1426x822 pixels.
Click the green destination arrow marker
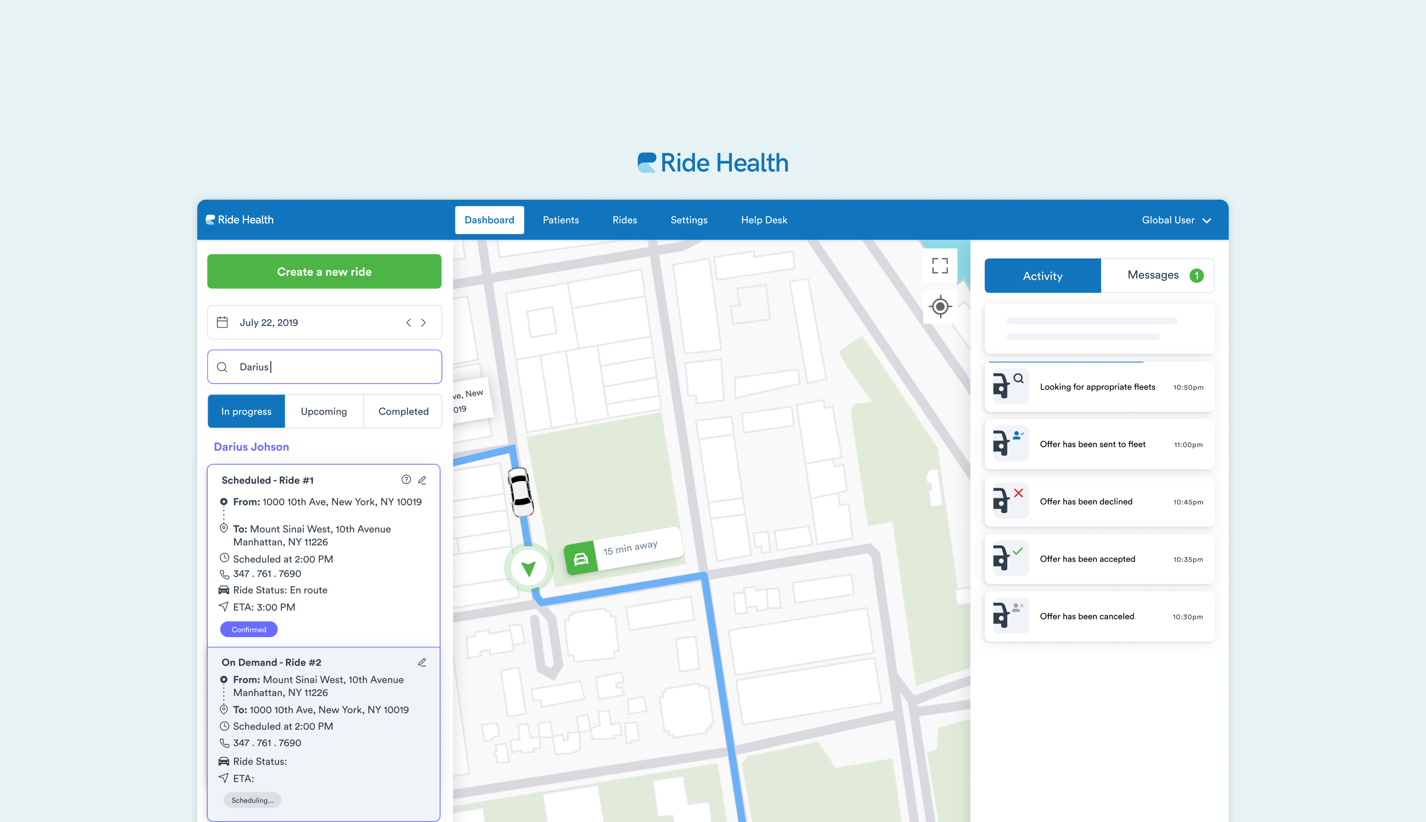click(x=529, y=568)
